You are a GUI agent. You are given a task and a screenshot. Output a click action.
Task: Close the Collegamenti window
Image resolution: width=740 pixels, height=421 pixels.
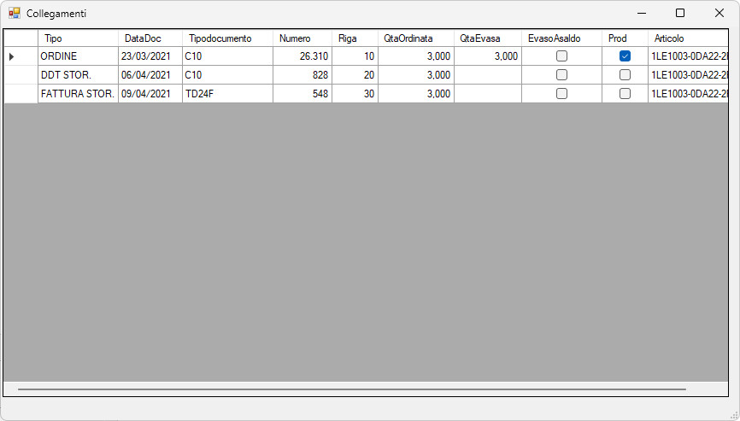[719, 13]
